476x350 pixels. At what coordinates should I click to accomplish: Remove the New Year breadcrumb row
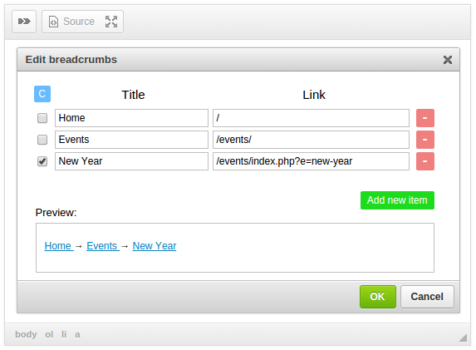(x=425, y=161)
